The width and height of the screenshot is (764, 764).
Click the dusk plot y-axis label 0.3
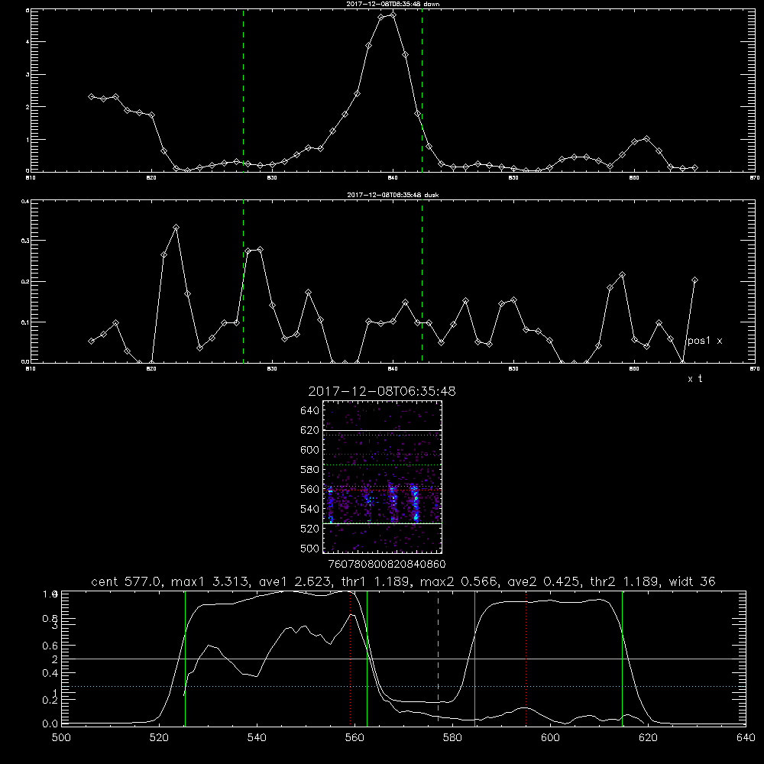tap(24, 241)
